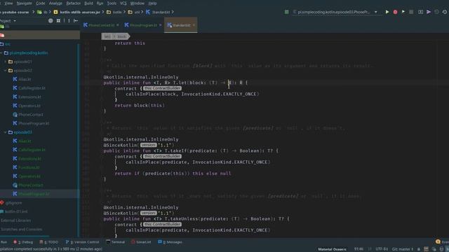This screenshot has height=252, width=449.
Task: Open Extensions.kt under episode02
Action: click(27, 97)
